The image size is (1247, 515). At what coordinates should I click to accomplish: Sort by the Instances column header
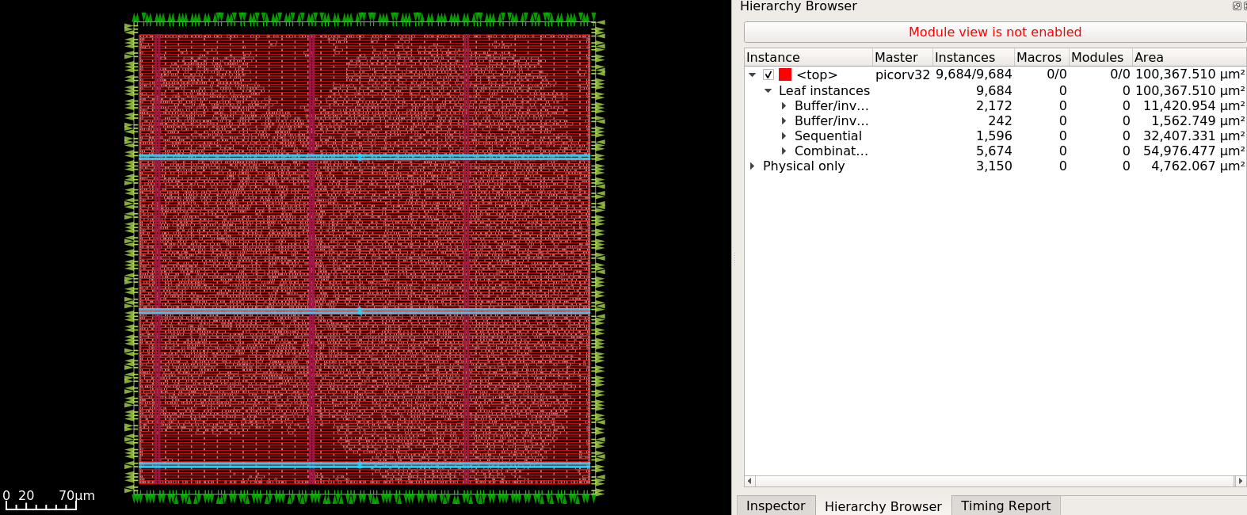click(974, 57)
